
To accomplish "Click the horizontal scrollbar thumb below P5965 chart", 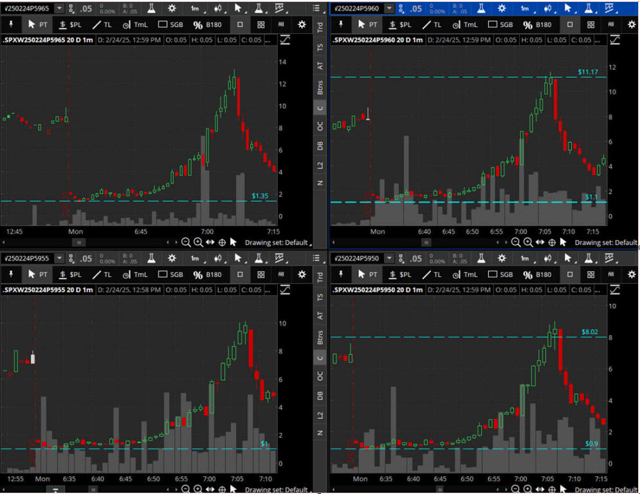I will tap(78, 243).
